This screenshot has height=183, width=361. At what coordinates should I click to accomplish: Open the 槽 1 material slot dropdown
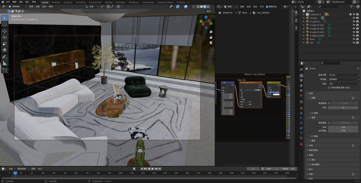pyautogui.click(x=289, y=7)
